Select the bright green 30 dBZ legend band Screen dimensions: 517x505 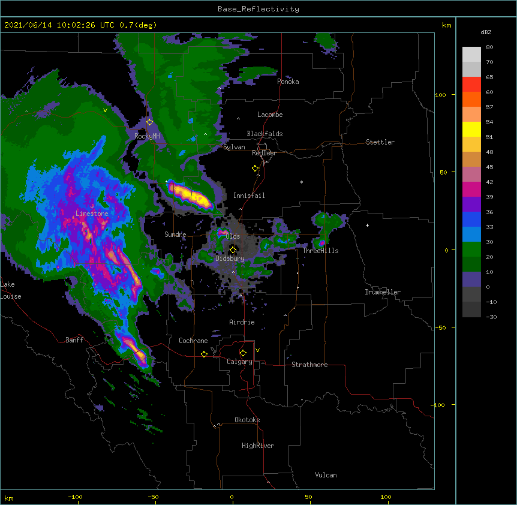471,250
